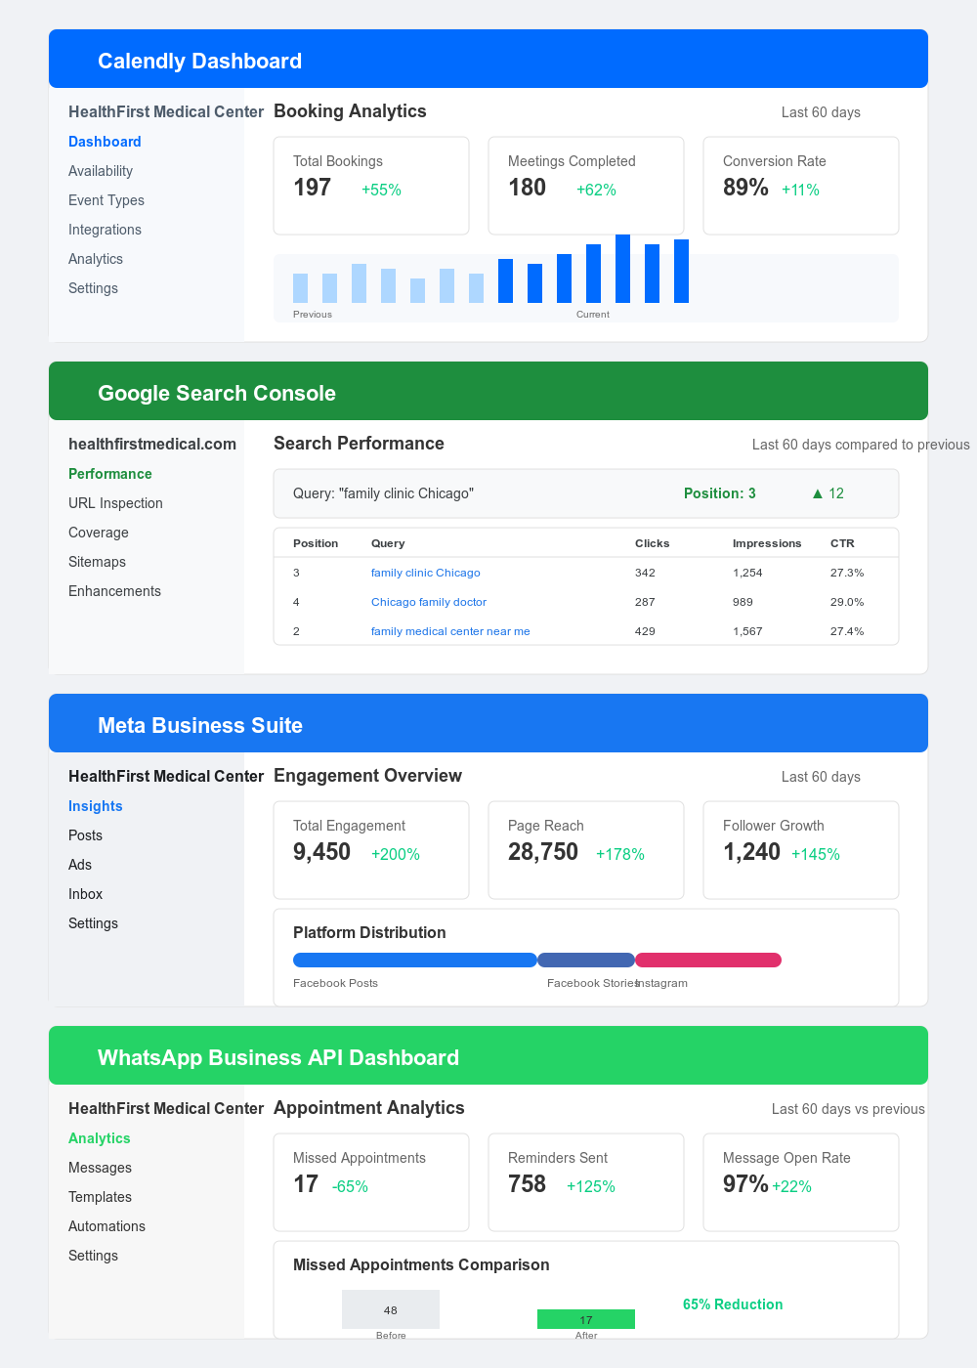Click the Conversion Rate card

click(x=801, y=186)
